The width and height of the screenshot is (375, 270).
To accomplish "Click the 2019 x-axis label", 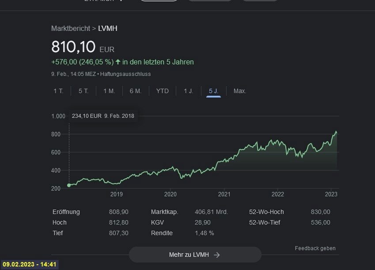I will (x=117, y=194).
